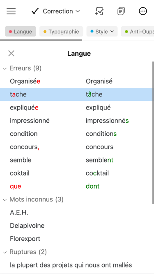
Task: Open the hamburger menu icon
Action: 11,11
